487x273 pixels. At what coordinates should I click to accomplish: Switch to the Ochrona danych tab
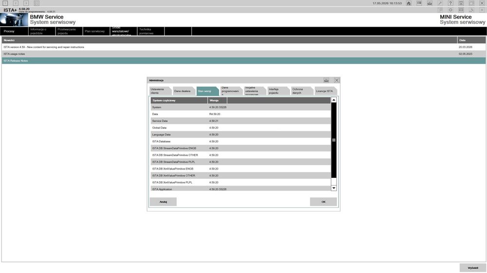(x=301, y=91)
